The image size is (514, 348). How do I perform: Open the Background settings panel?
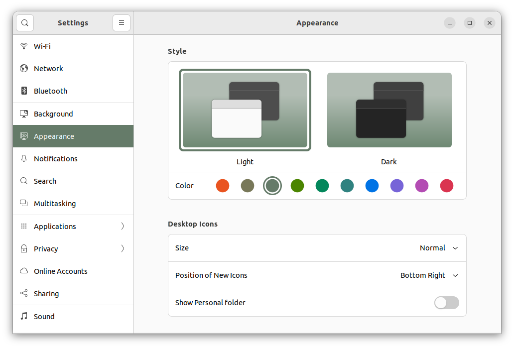[x=53, y=114]
